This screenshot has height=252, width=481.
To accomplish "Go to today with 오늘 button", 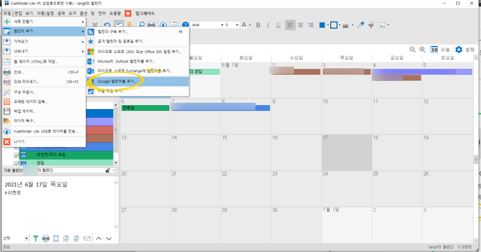I will [440, 49].
